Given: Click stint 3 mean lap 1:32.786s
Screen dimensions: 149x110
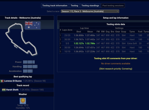Looking at the screenshot, I should 90,43.
